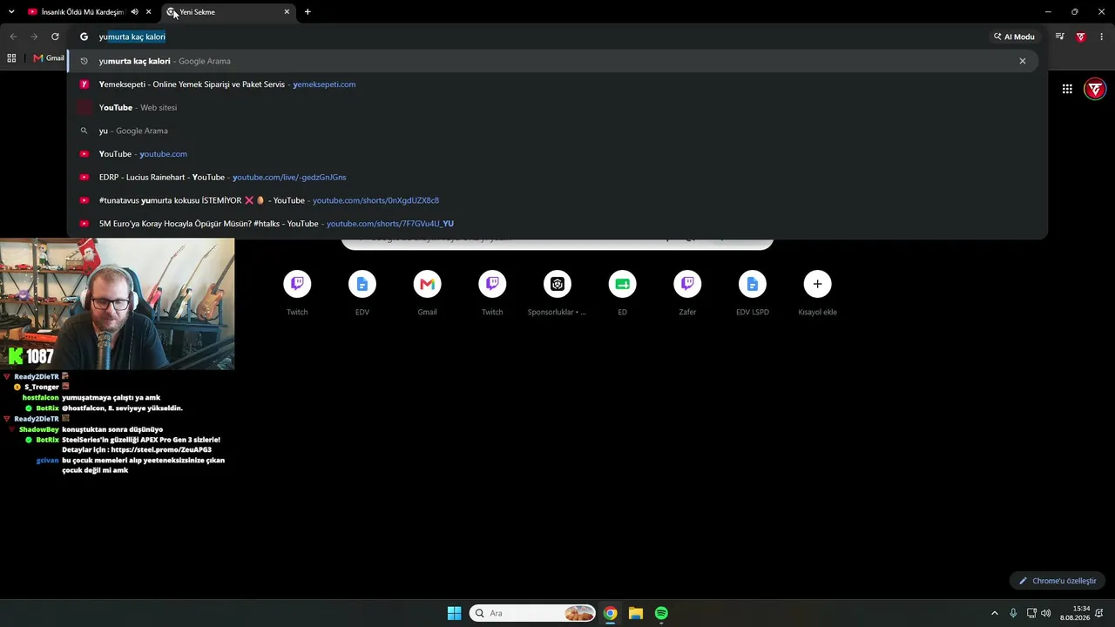Image resolution: width=1115 pixels, height=627 pixels.
Task: Reload the page
Action: tap(55, 37)
